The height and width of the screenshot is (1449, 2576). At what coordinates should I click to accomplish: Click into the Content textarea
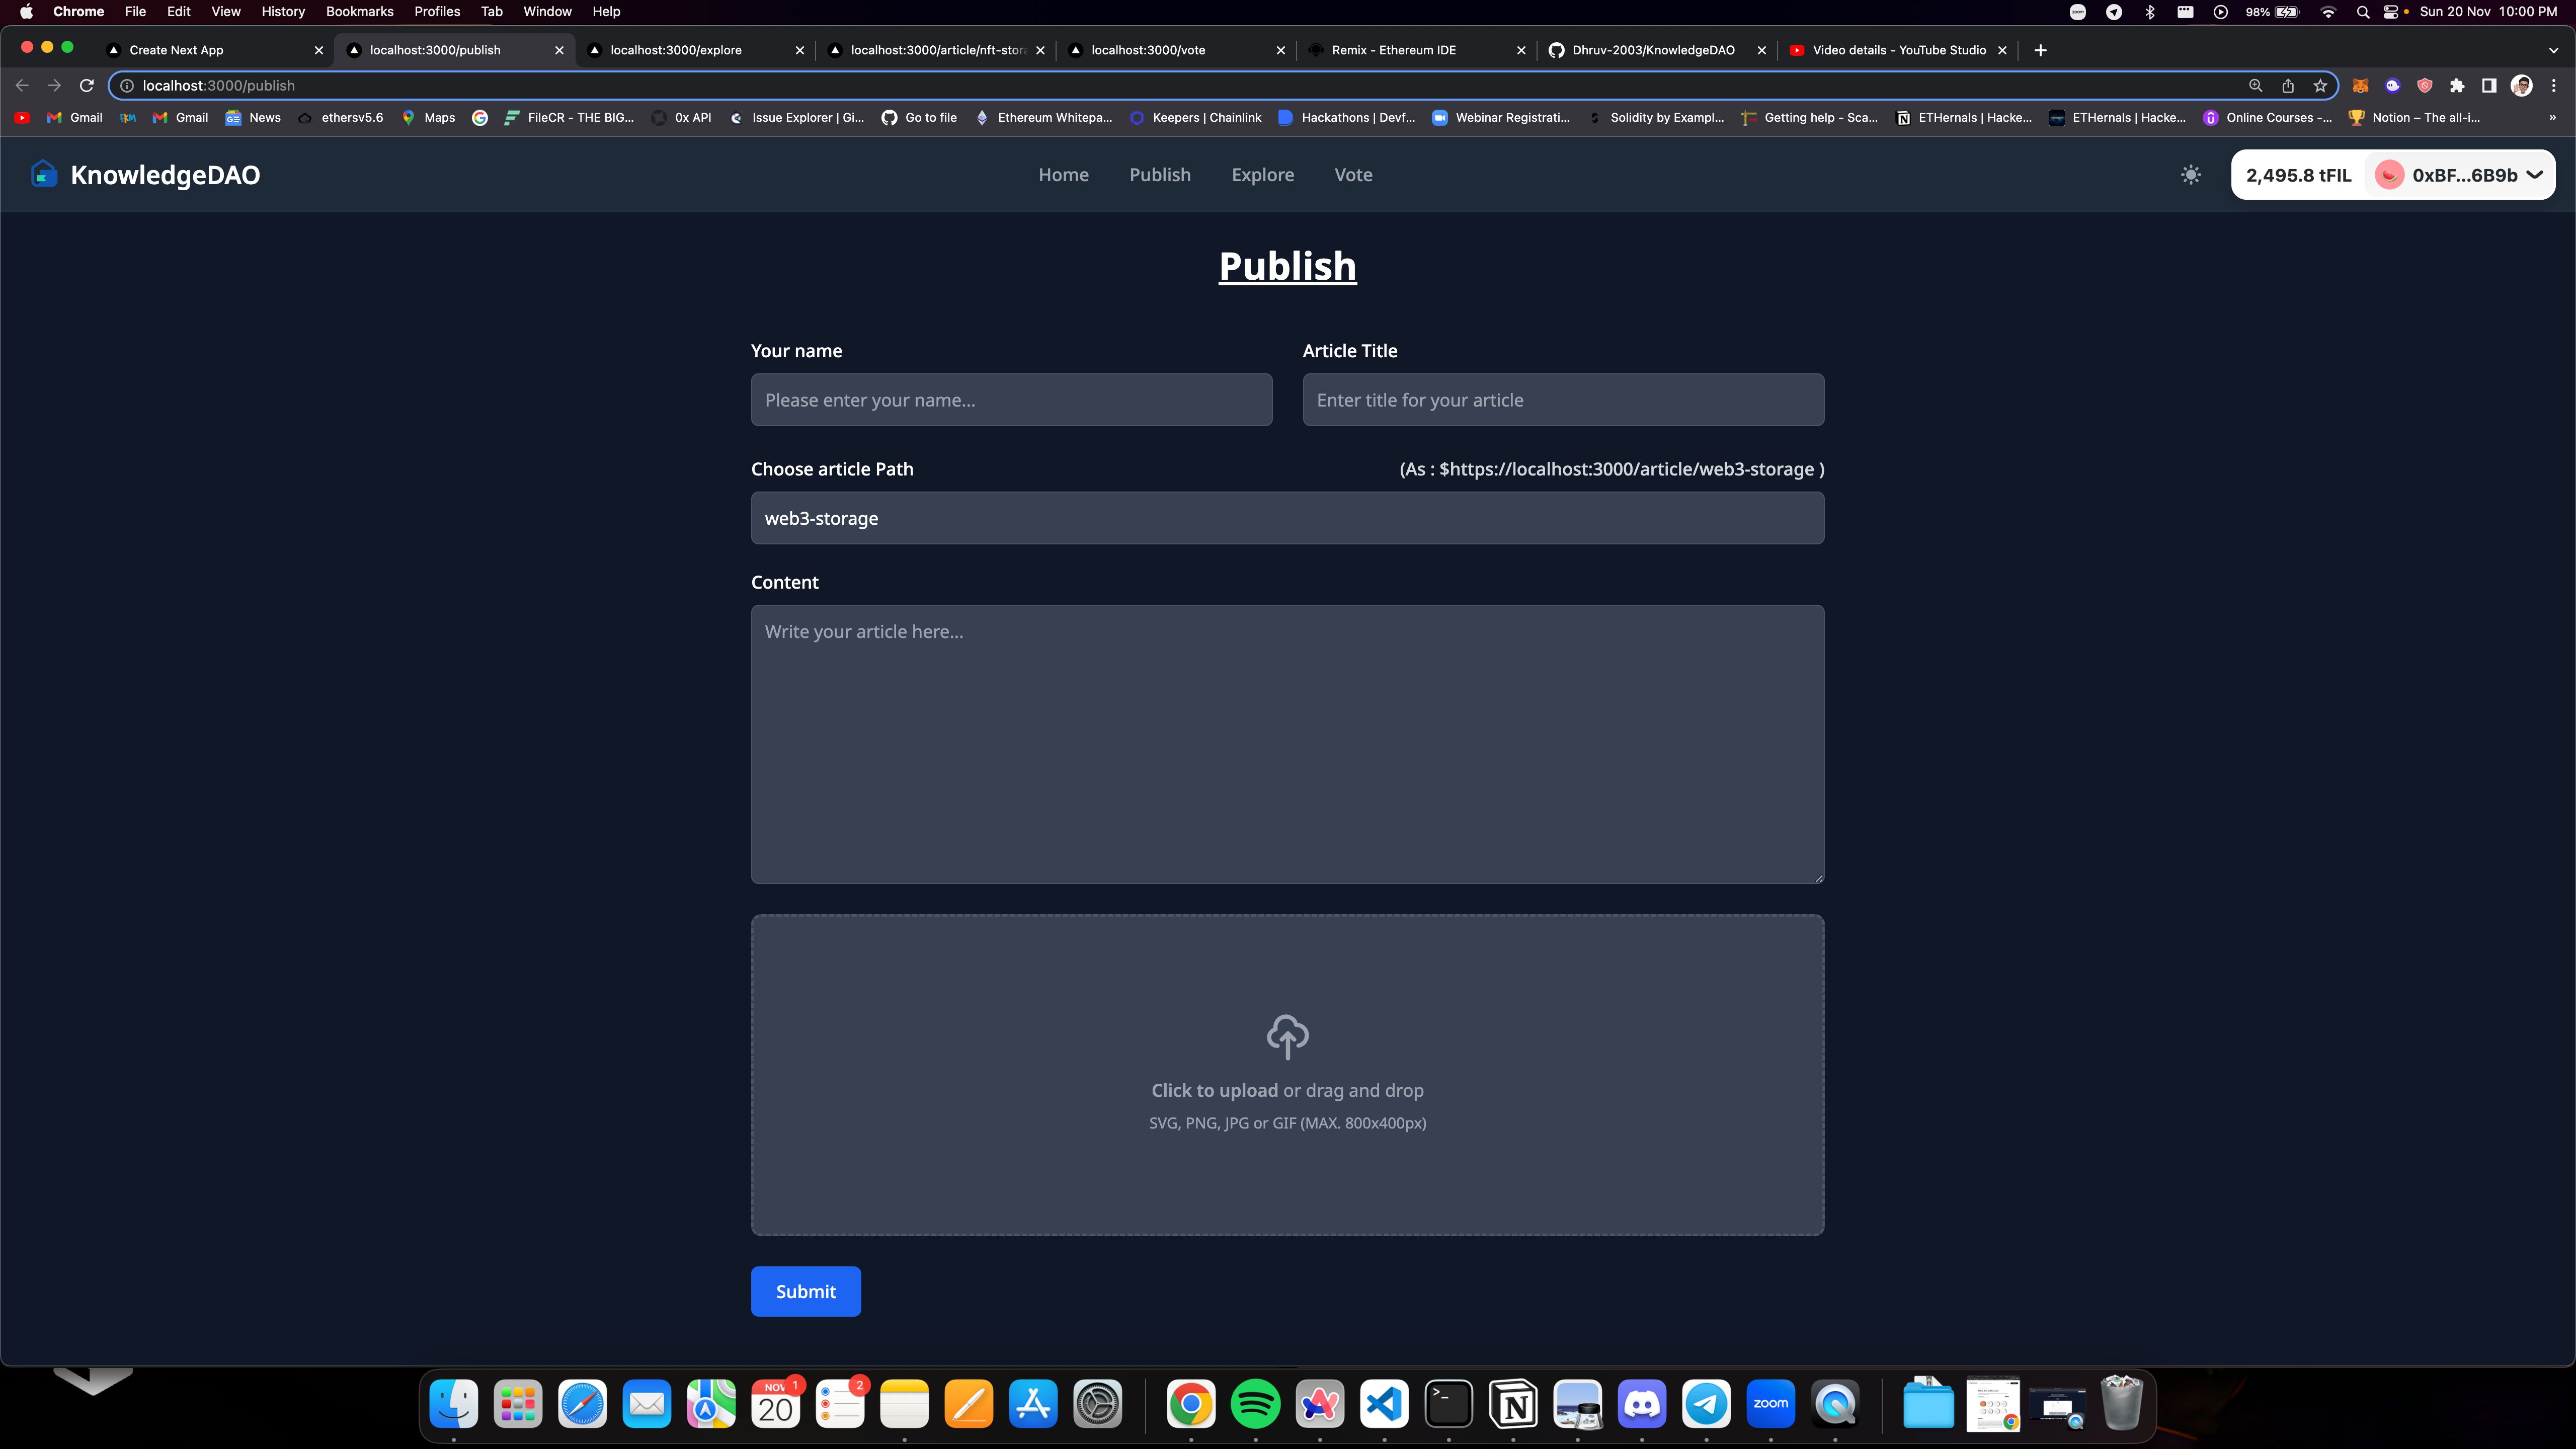pos(1287,744)
